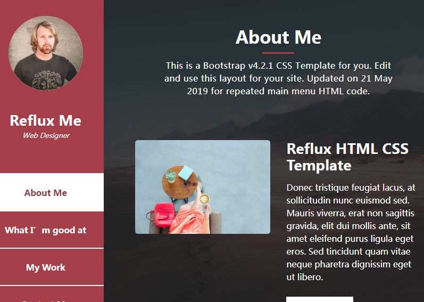Click the Reflux Me site title

coord(45,120)
